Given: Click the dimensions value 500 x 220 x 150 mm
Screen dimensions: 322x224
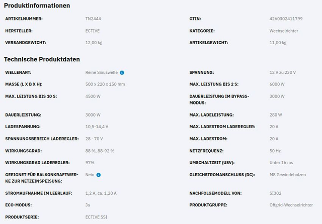Looking at the screenshot, I should tap(105, 84).
